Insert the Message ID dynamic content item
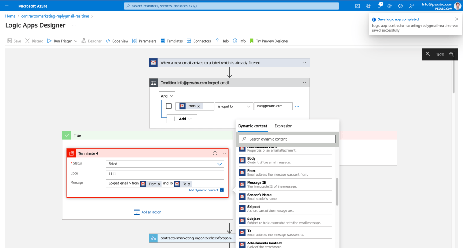This screenshot has width=463, height=248. point(285,185)
